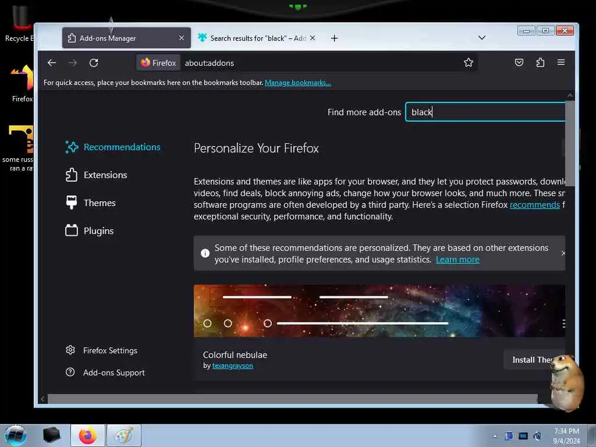Expand the list all tabs chevron
Viewport: 596px width, 447px height.
pos(481,38)
